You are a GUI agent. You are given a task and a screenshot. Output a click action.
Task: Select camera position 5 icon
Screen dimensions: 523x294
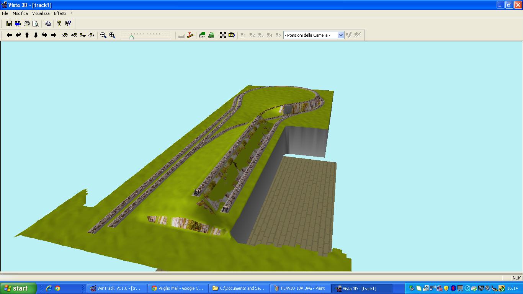[278, 35]
